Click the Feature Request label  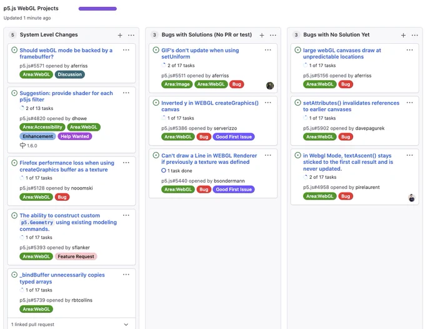pos(76,256)
